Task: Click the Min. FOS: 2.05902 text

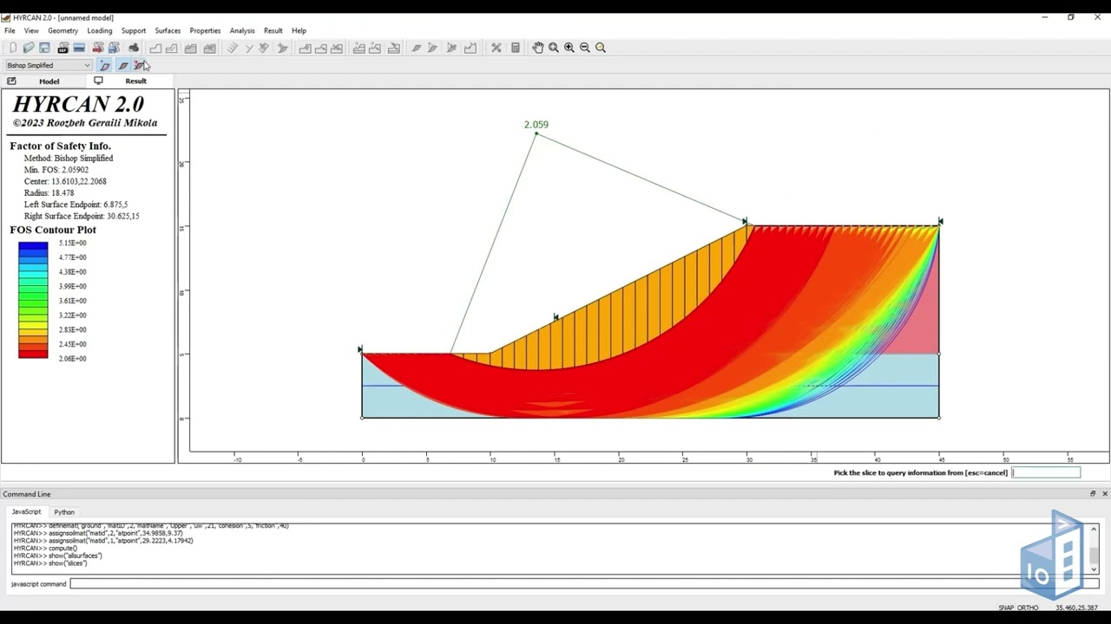Action: tap(56, 170)
